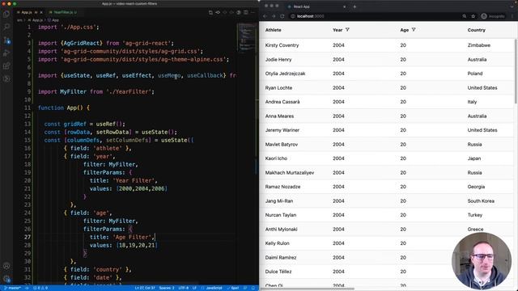Switch to App.js editor tab

[27, 12]
